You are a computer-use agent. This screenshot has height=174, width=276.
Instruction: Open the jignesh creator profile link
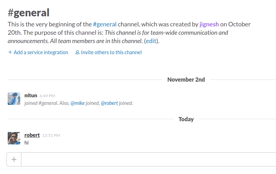(x=209, y=25)
